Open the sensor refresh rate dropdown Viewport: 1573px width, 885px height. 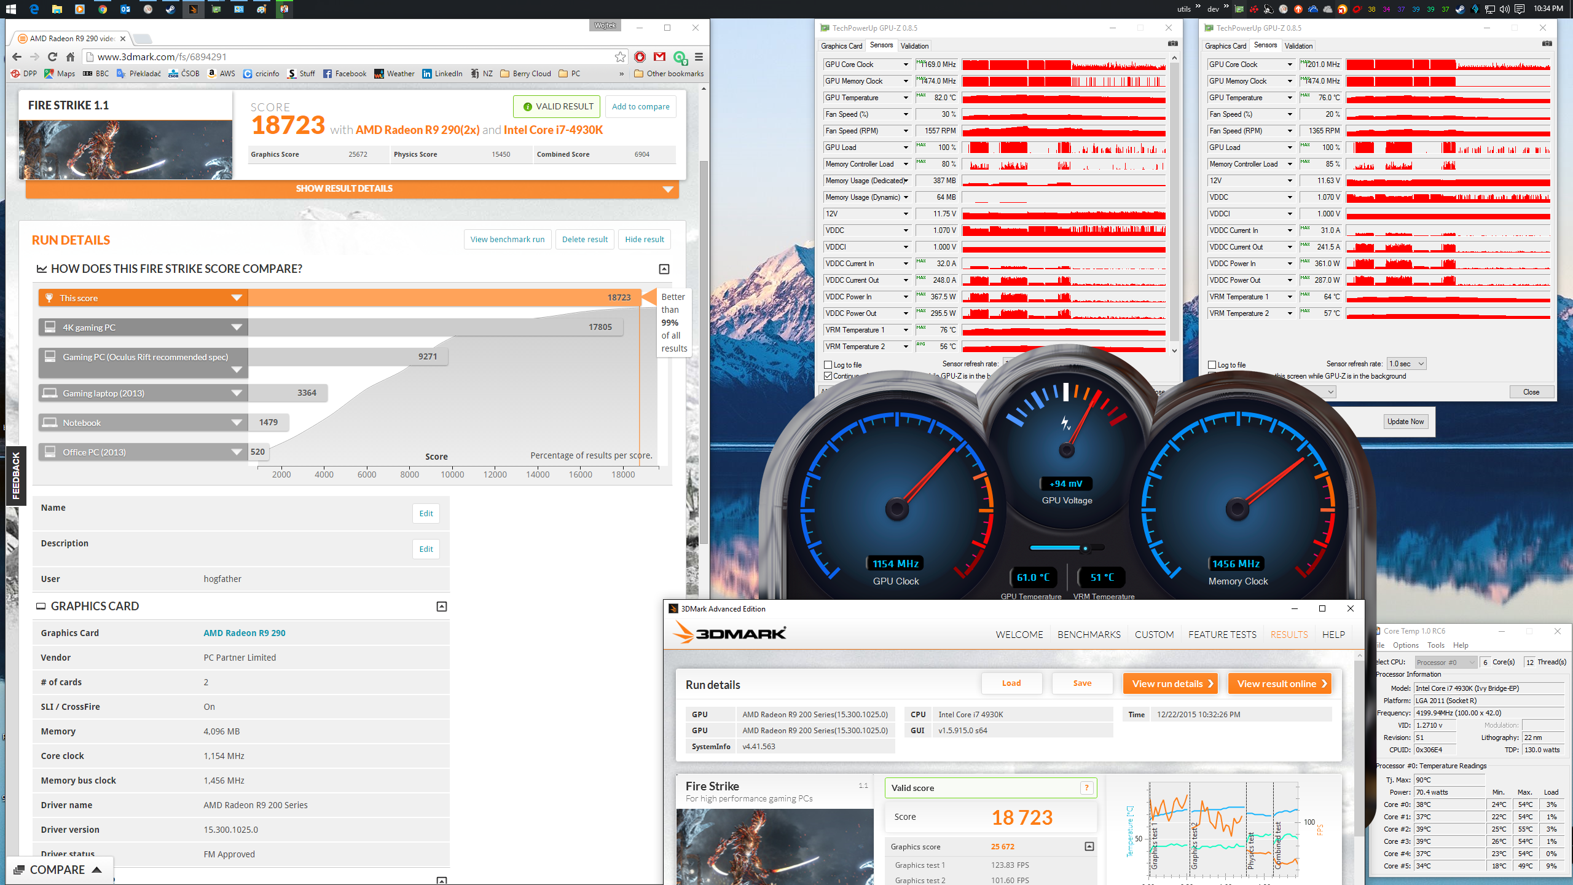[1406, 364]
